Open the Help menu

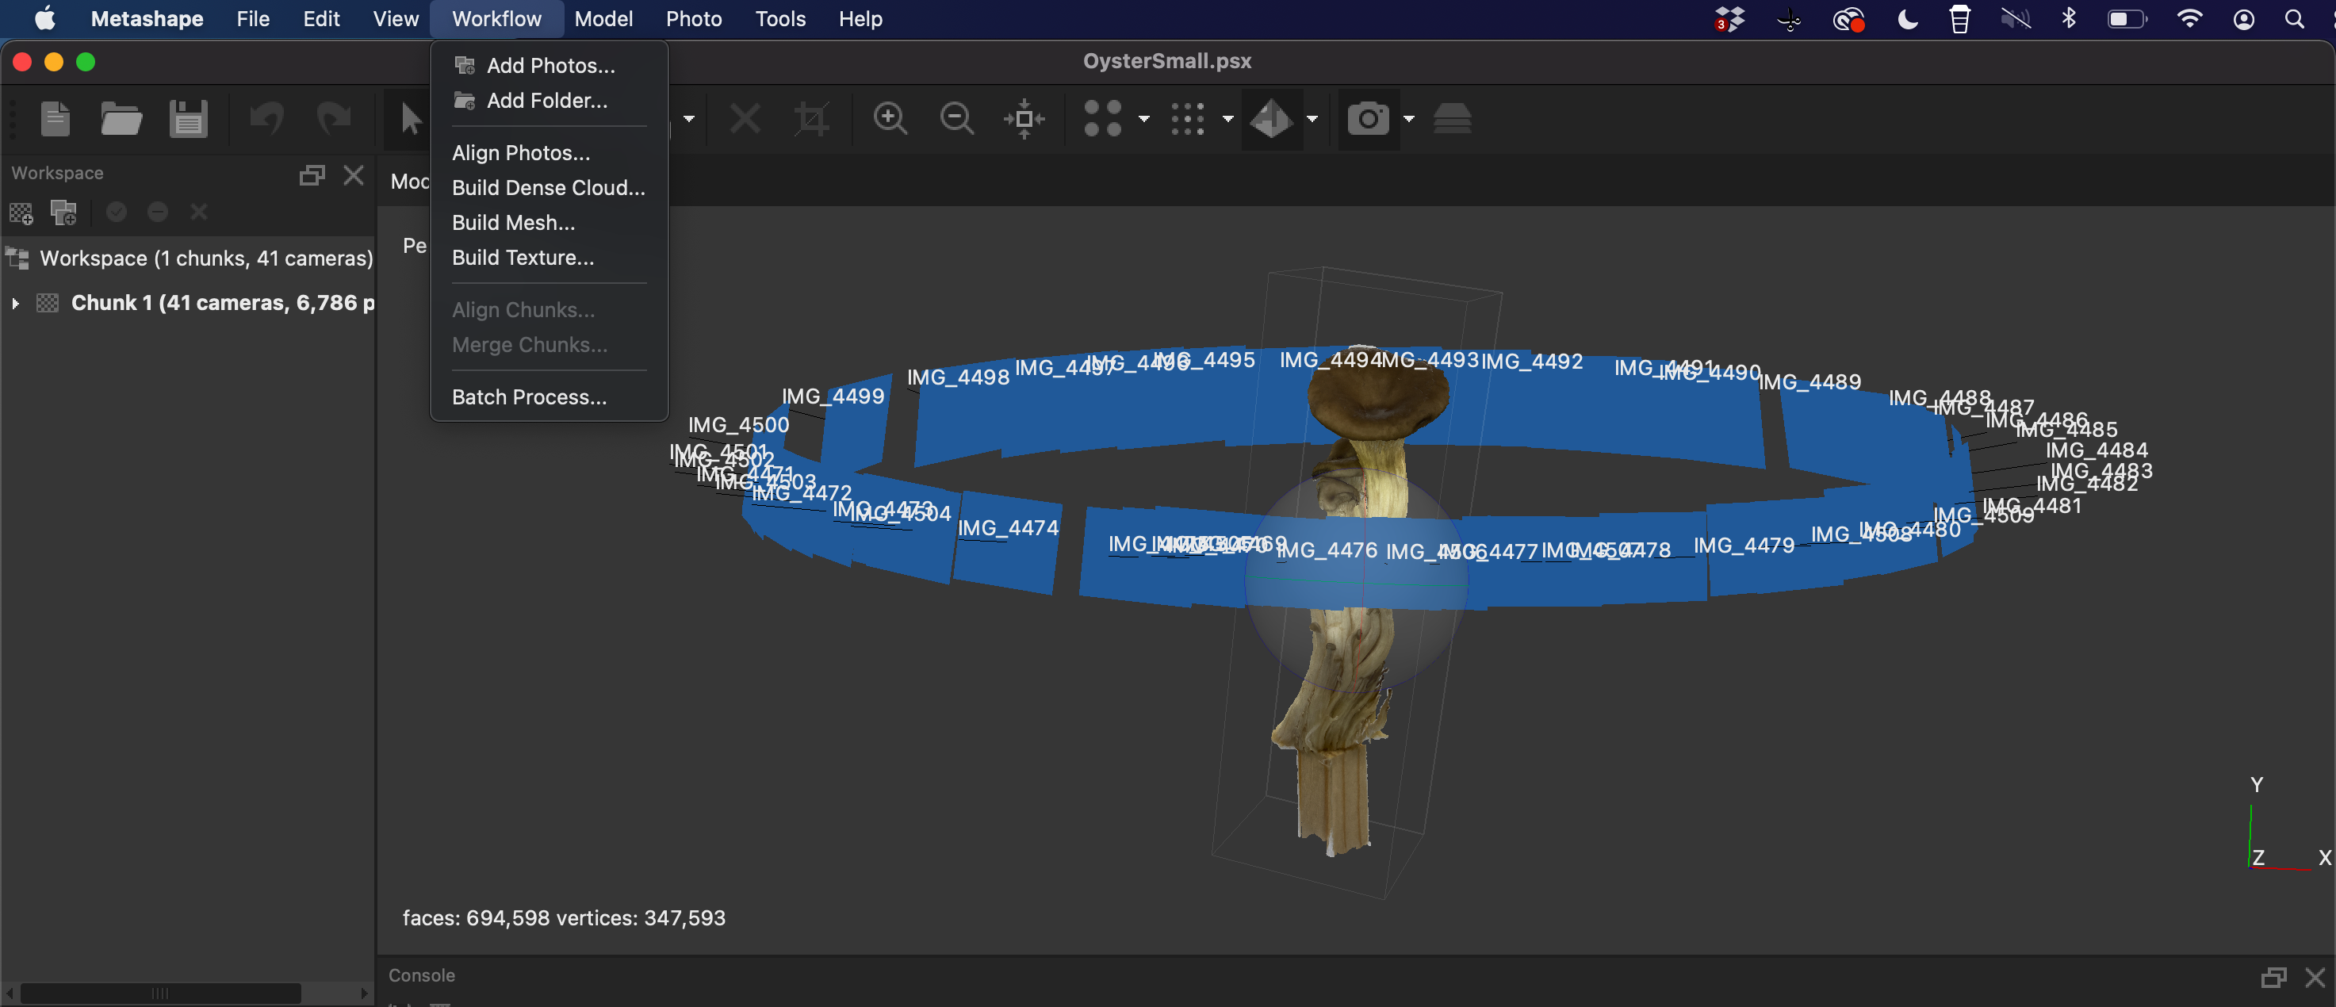click(x=860, y=19)
